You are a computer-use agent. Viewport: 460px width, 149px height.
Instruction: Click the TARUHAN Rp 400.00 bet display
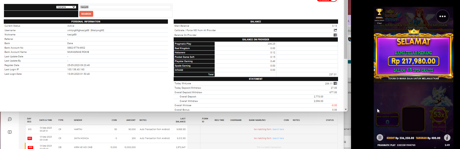(428, 138)
